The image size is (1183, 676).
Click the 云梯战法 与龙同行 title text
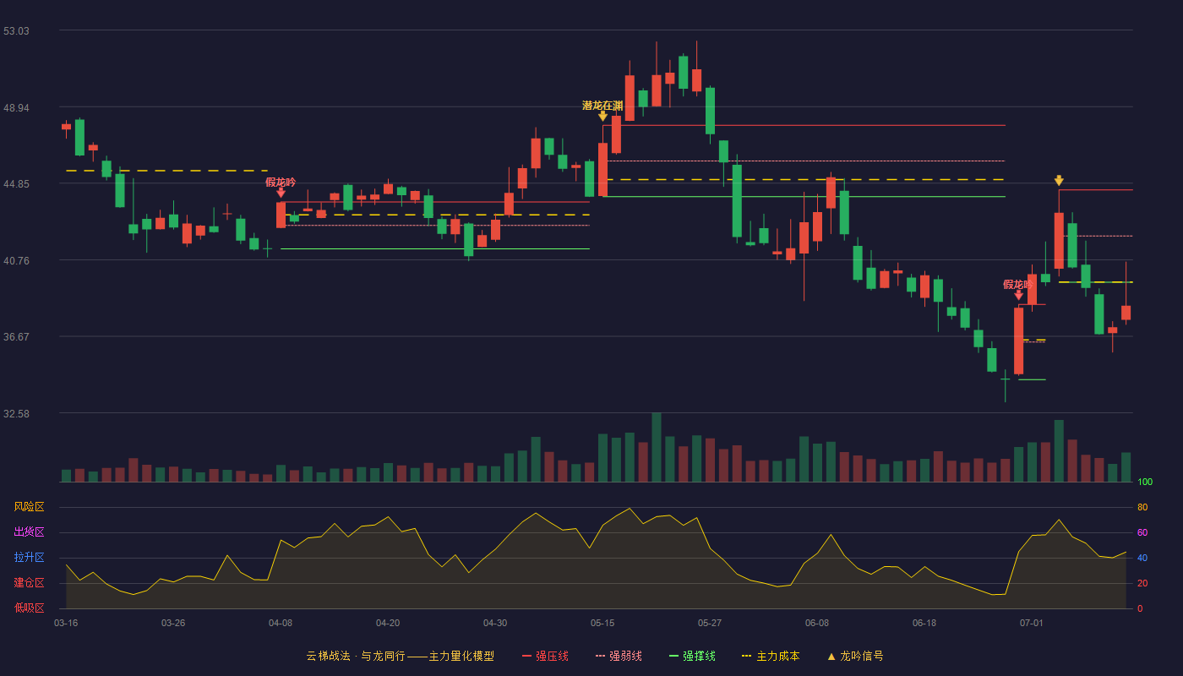(356, 656)
